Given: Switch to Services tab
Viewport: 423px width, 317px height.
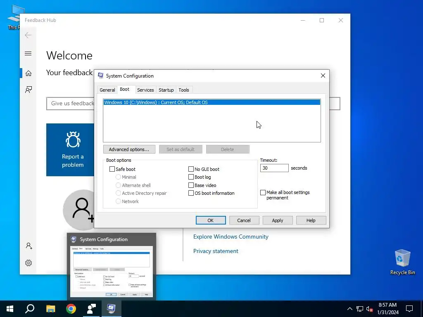Looking at the screenshot, I should (145, 90).
